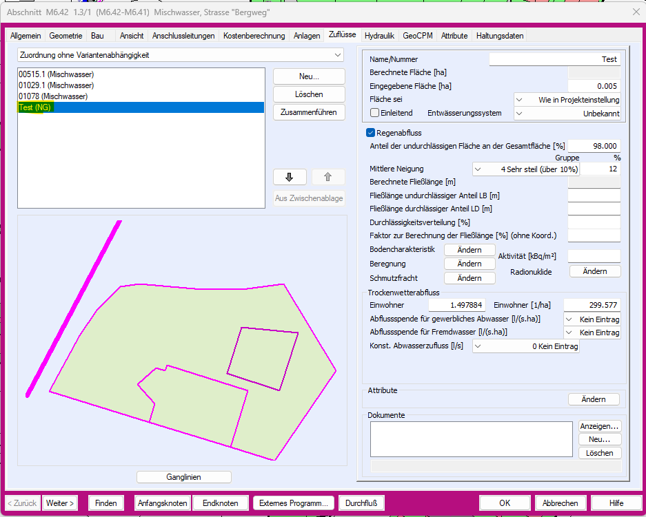Click the move down arrow button

pyautogui.click(x=290, y=177)
